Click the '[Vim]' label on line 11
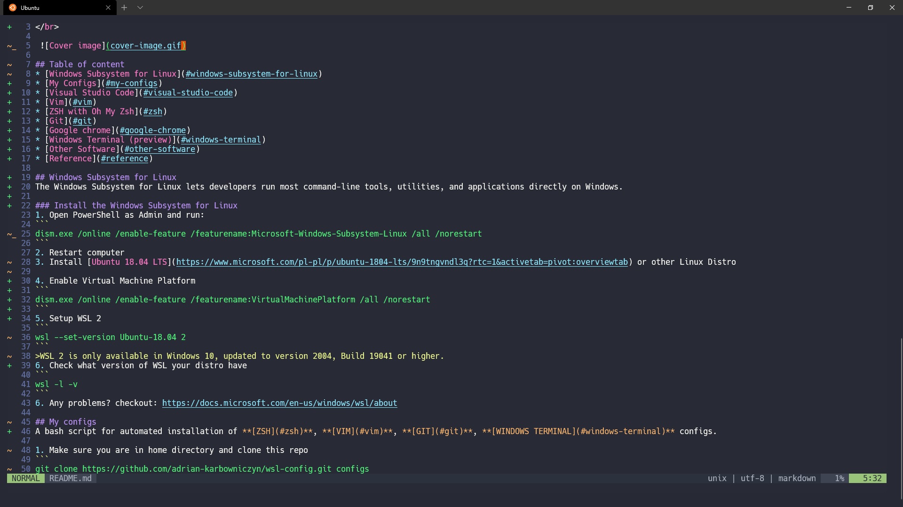The height and width of the screenshot is (507, 903). coord(56,102)
